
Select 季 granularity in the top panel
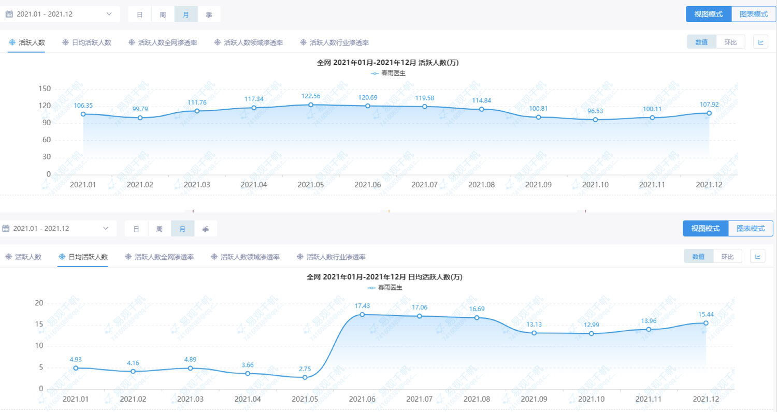click(x=209, y=14)
